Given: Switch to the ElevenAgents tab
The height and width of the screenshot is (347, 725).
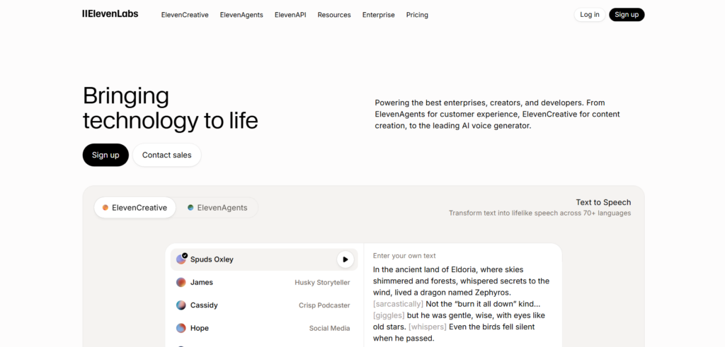Looking at the screenshot, I should point(217,208).
